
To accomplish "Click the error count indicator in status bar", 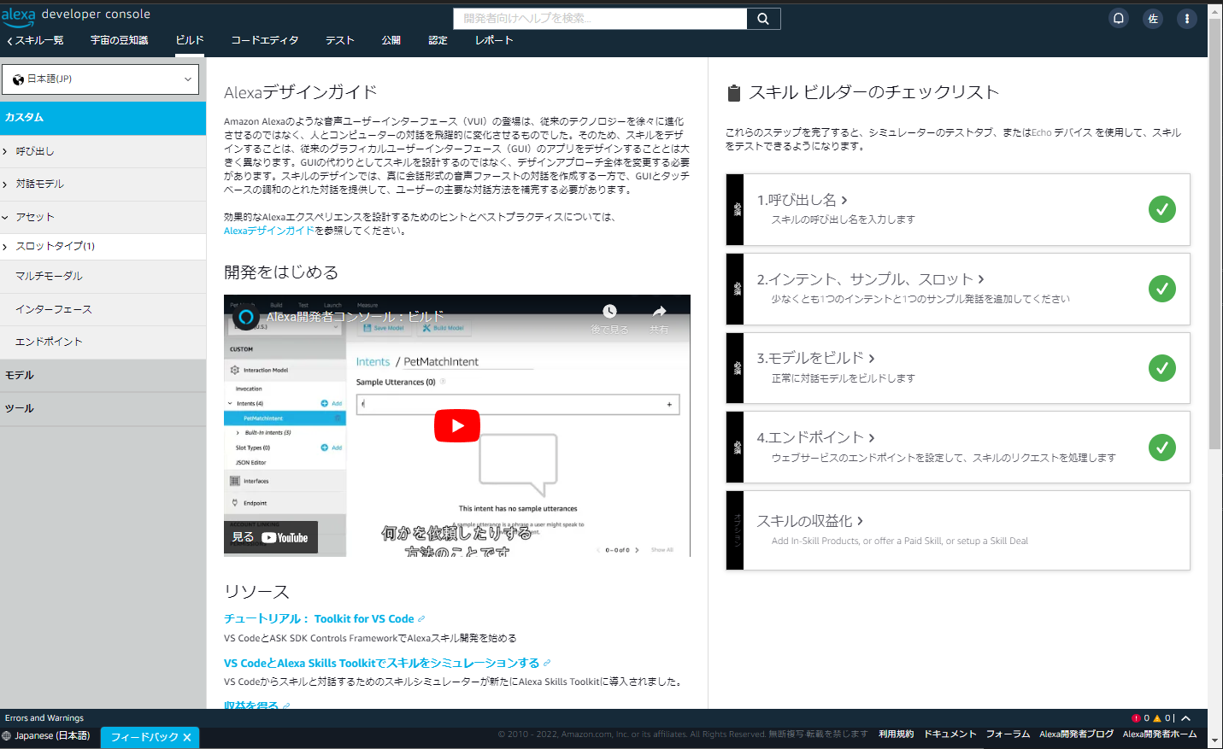I will point(1139,717).
